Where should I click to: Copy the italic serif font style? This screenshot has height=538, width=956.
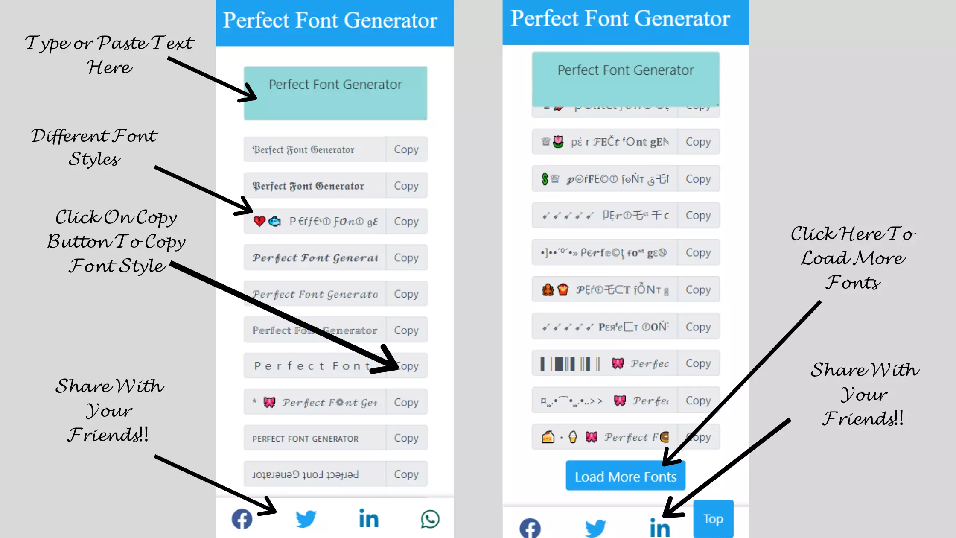coord(406,294)
